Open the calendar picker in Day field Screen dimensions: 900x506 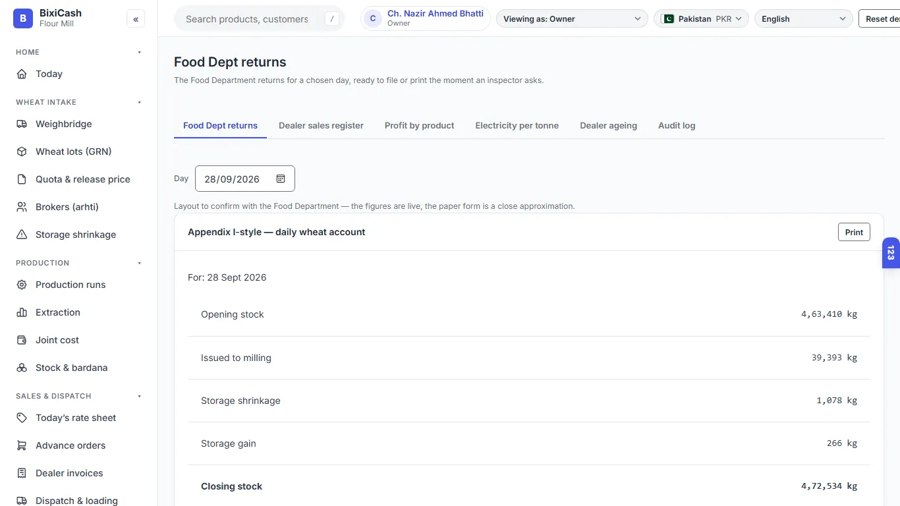(281, 179)
